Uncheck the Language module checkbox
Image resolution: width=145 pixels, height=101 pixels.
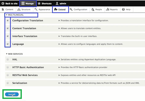click(8, 44)
